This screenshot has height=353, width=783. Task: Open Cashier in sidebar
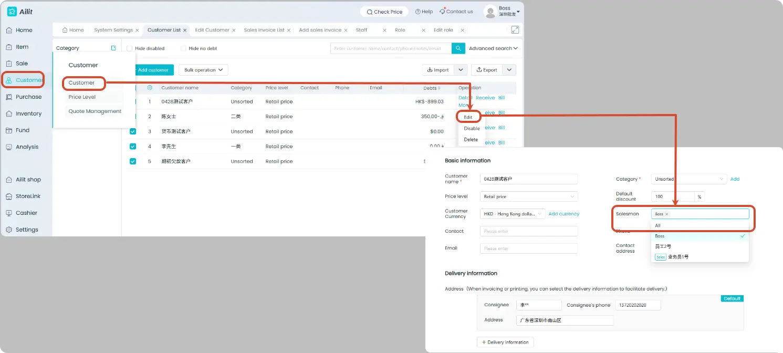(x=22, y=213)
